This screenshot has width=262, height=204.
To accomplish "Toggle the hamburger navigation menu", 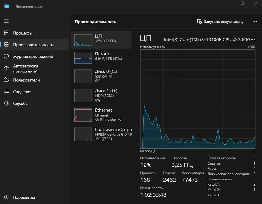I will [x=6, y=21].
